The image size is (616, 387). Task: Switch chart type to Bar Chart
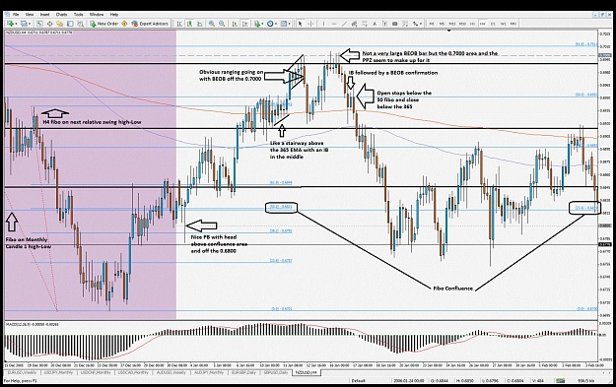pyautogui.click(x=179, y=24)
